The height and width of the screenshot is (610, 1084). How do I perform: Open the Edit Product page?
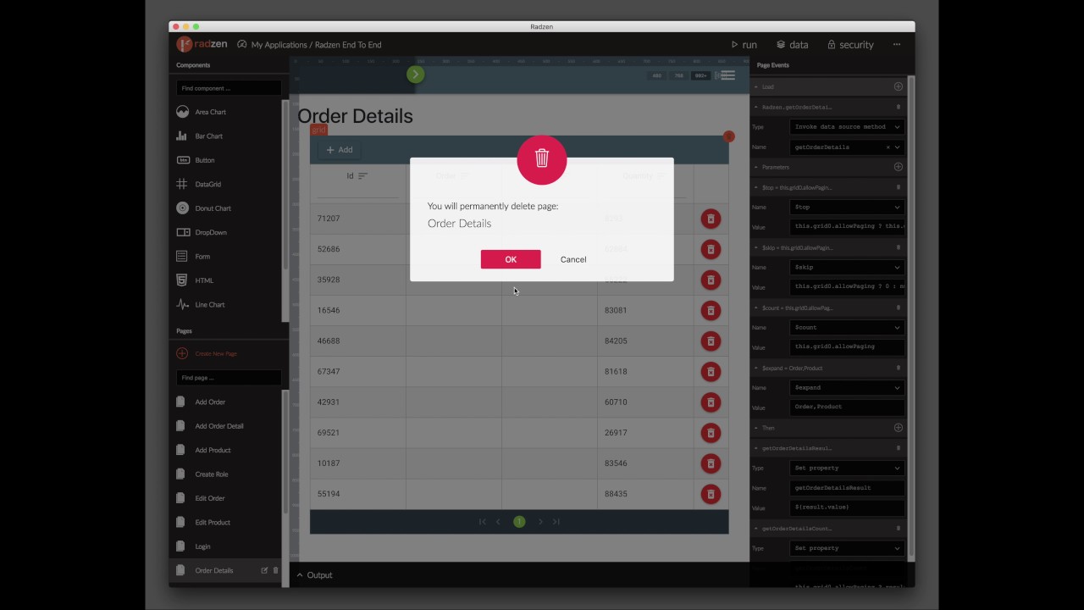tap(213, 523)
